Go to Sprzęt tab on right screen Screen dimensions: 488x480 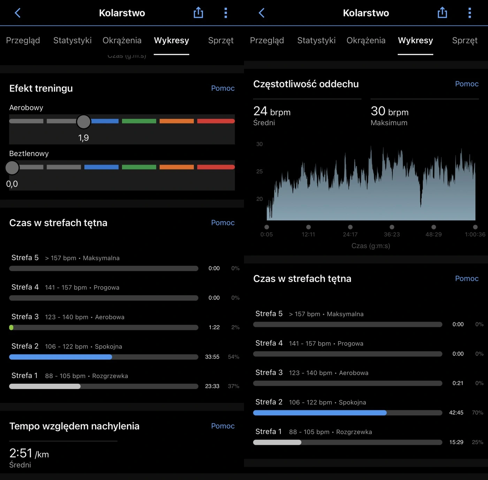click(x=465, y=40)
